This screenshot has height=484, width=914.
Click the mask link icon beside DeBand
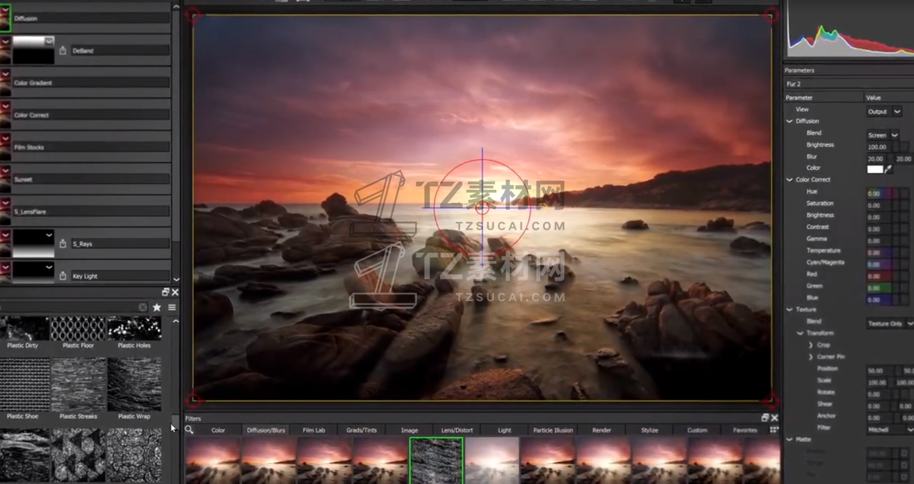[x=63, y=51]
